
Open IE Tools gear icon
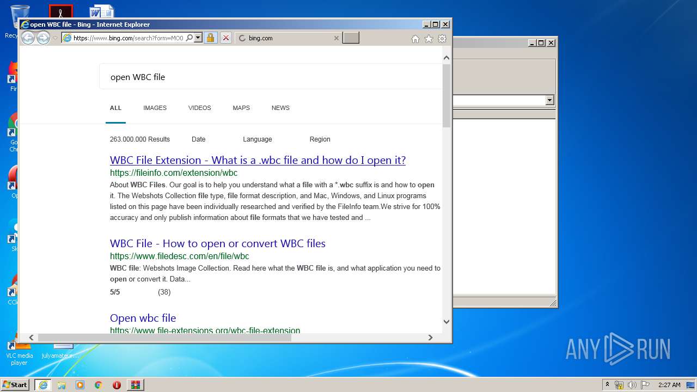(x=442, y=39)
